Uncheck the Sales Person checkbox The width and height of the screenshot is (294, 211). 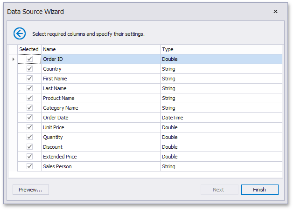pos(29,166)
